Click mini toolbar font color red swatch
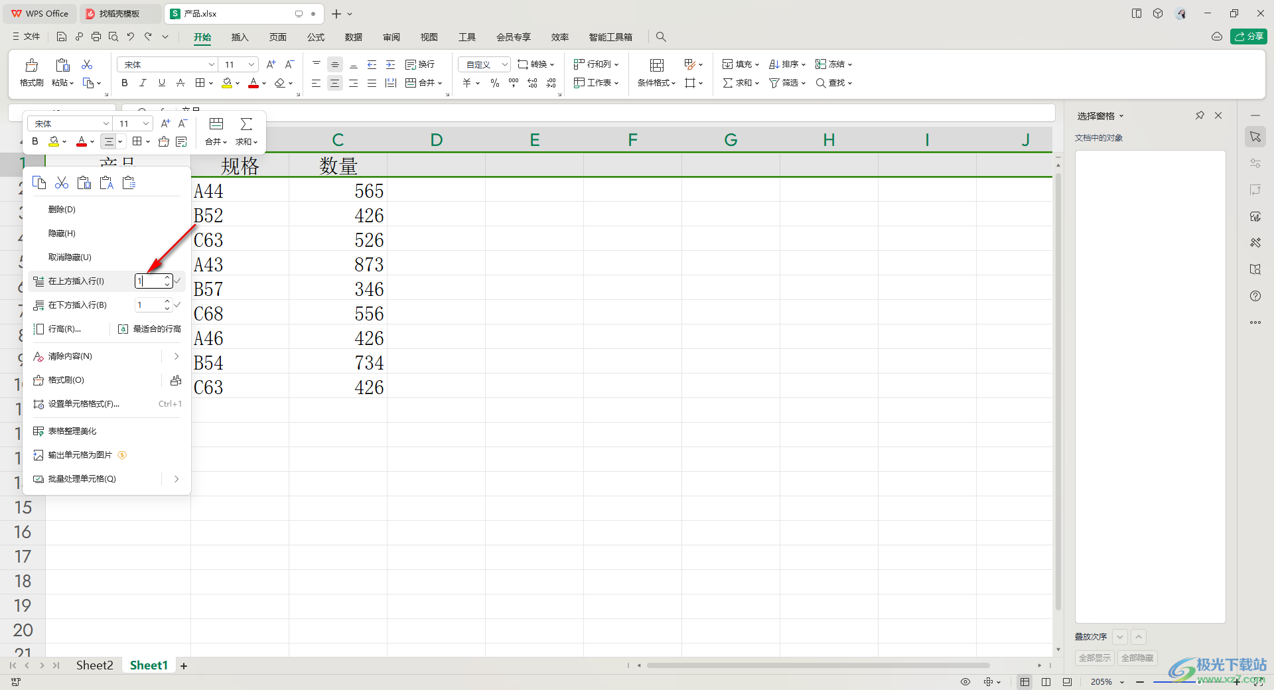This screenshot has height=690, width=1274. pos(81,141)
